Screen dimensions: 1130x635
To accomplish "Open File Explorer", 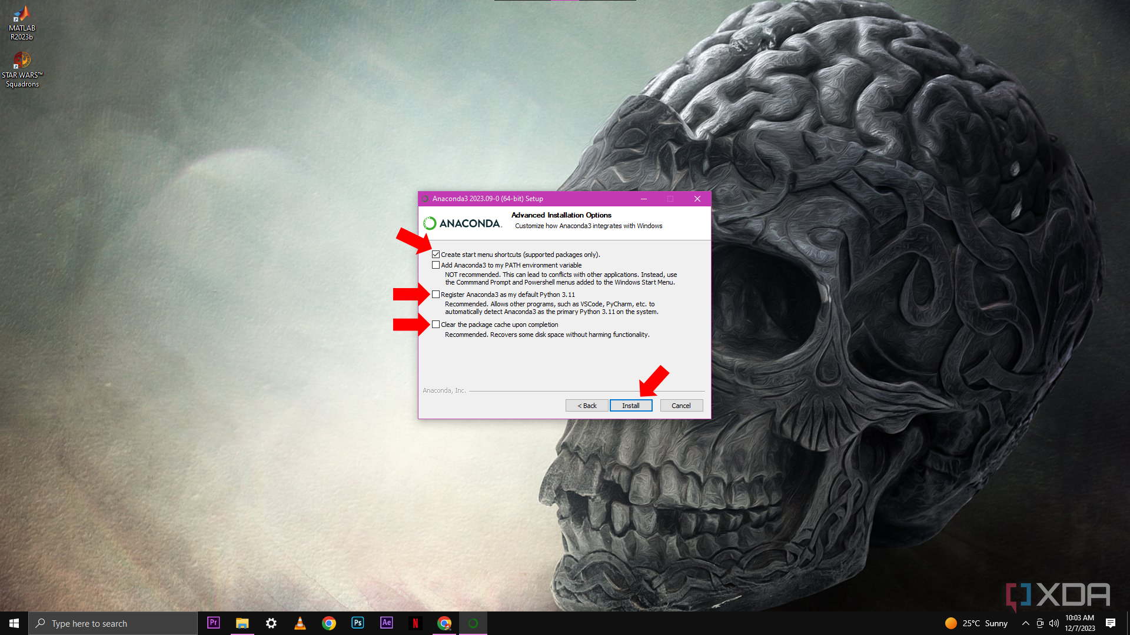I will 242,623.
